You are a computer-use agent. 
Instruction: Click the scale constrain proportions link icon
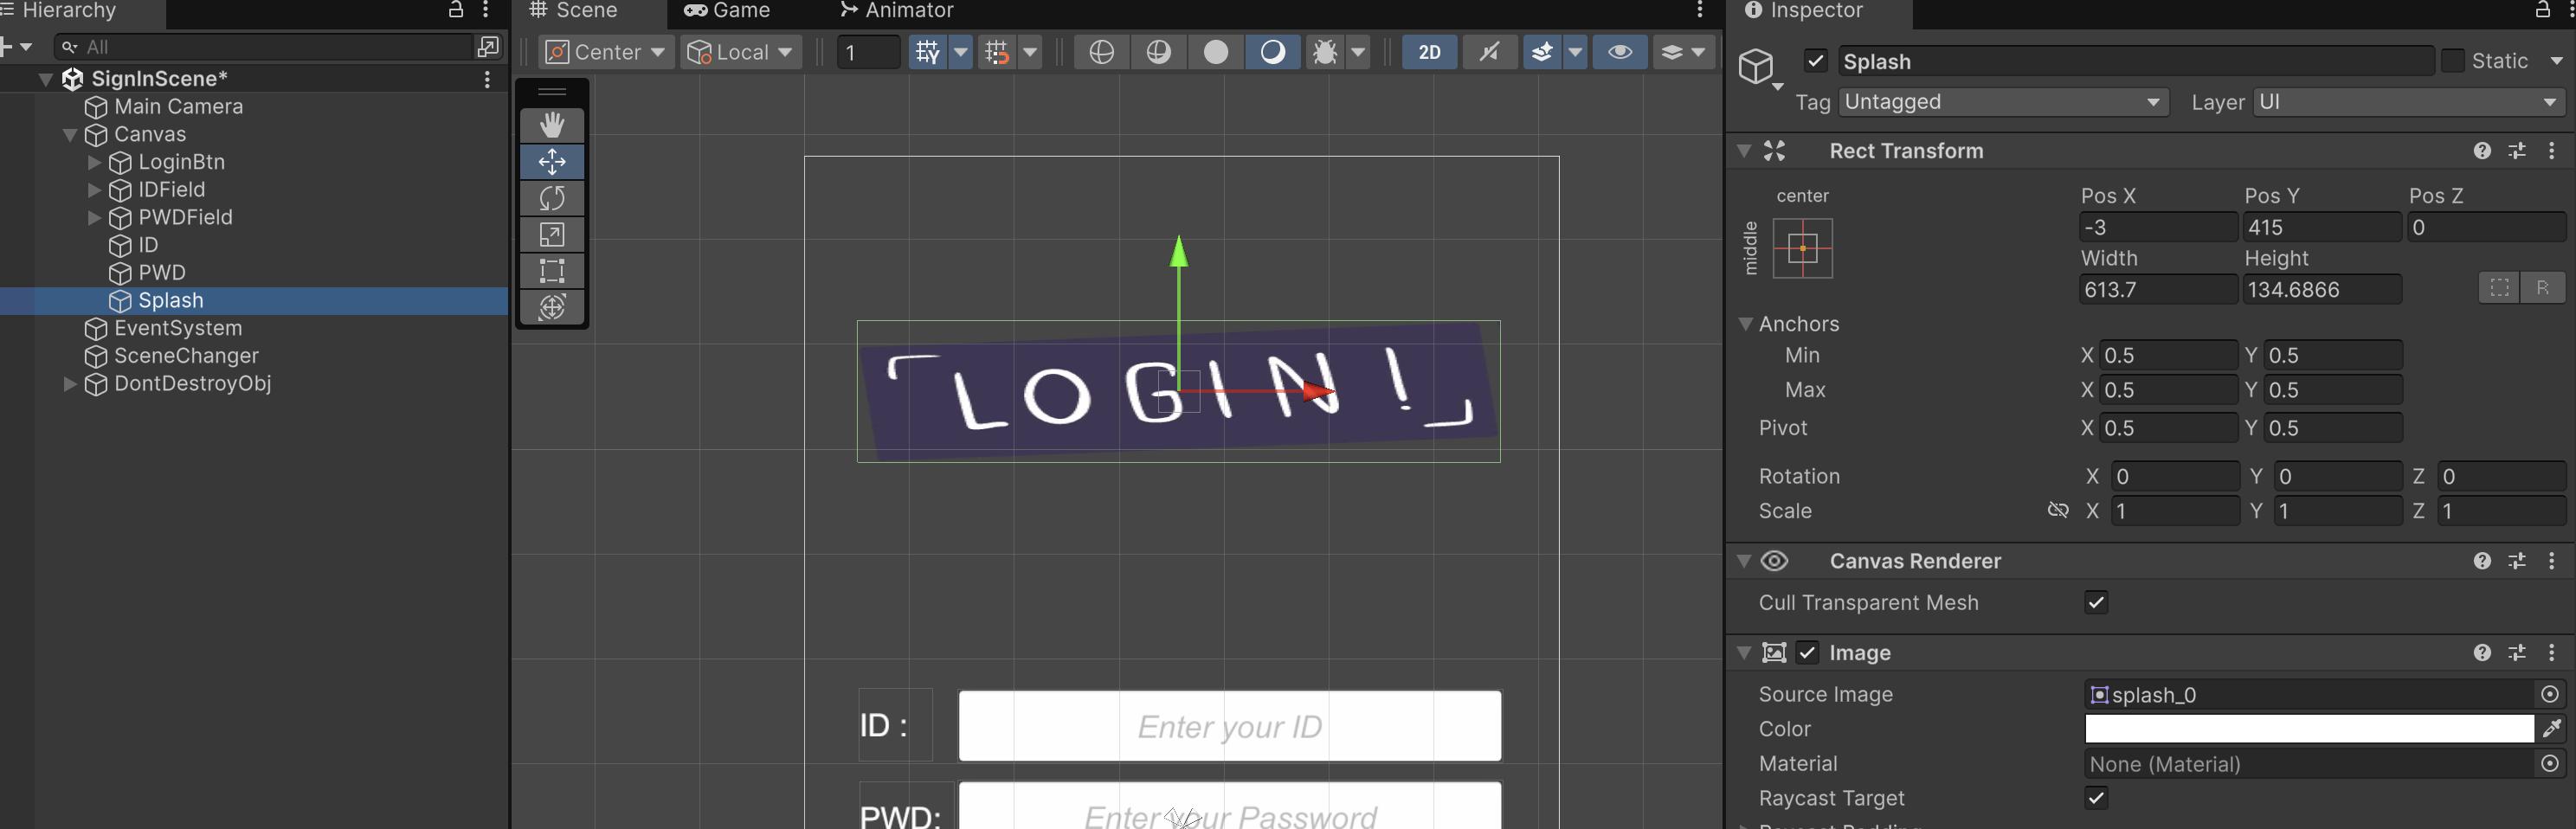coord(2057,511)
